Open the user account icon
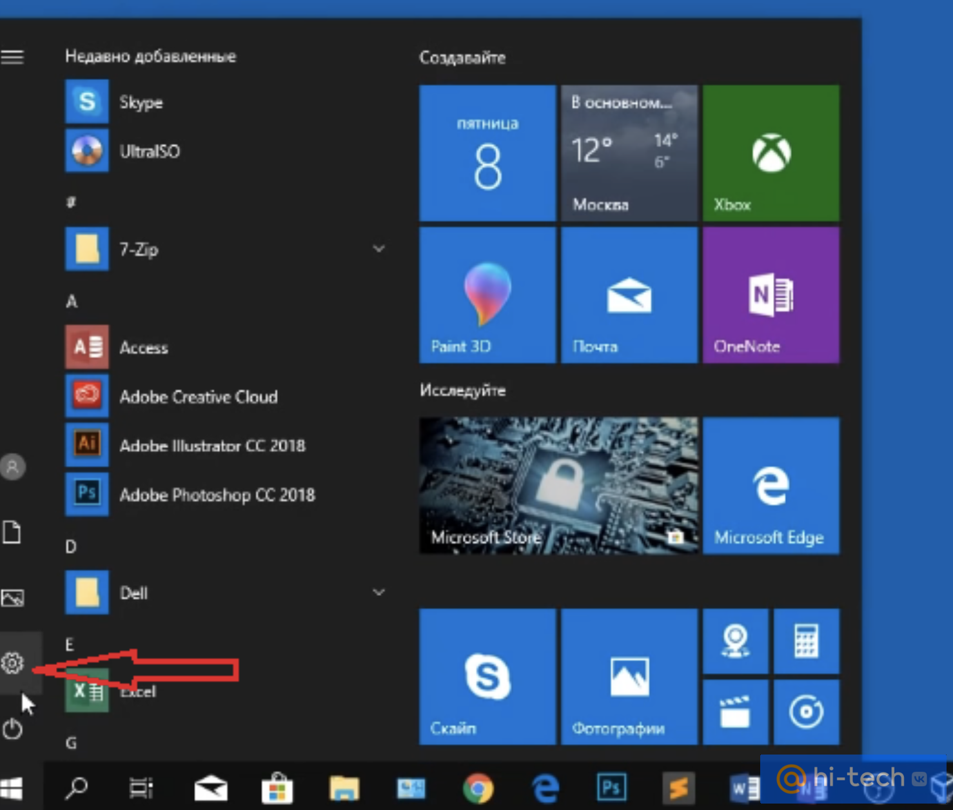 (13, 466)
